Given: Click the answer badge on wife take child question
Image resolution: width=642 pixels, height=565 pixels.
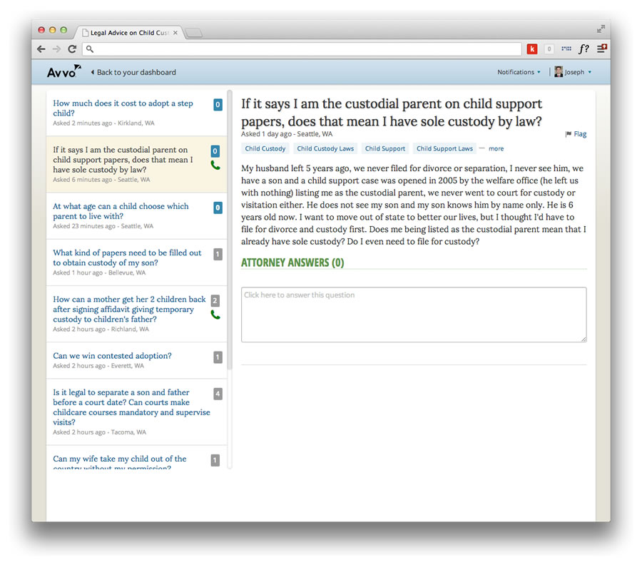Looking at the screenshot, I should point(215,460).
